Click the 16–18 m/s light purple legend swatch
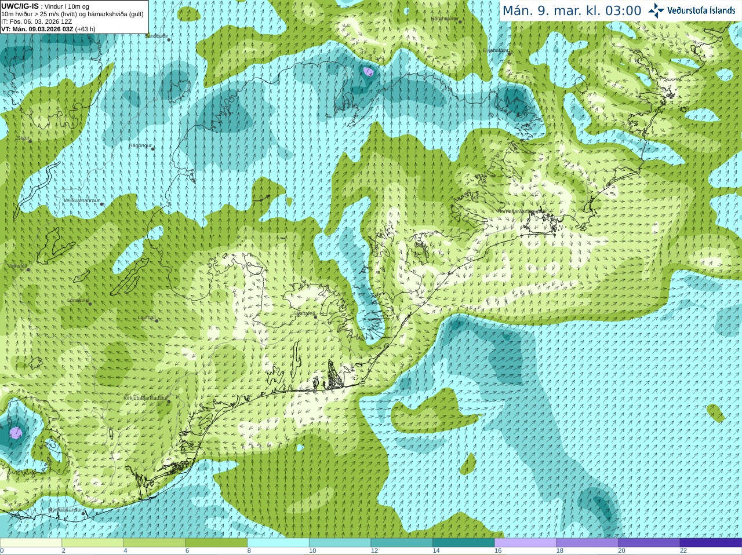The image size is (742, 555). pyautogui.click(x=526, y=543)
